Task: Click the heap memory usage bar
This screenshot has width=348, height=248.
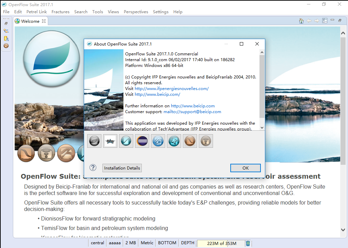Action: click(221, 243)
